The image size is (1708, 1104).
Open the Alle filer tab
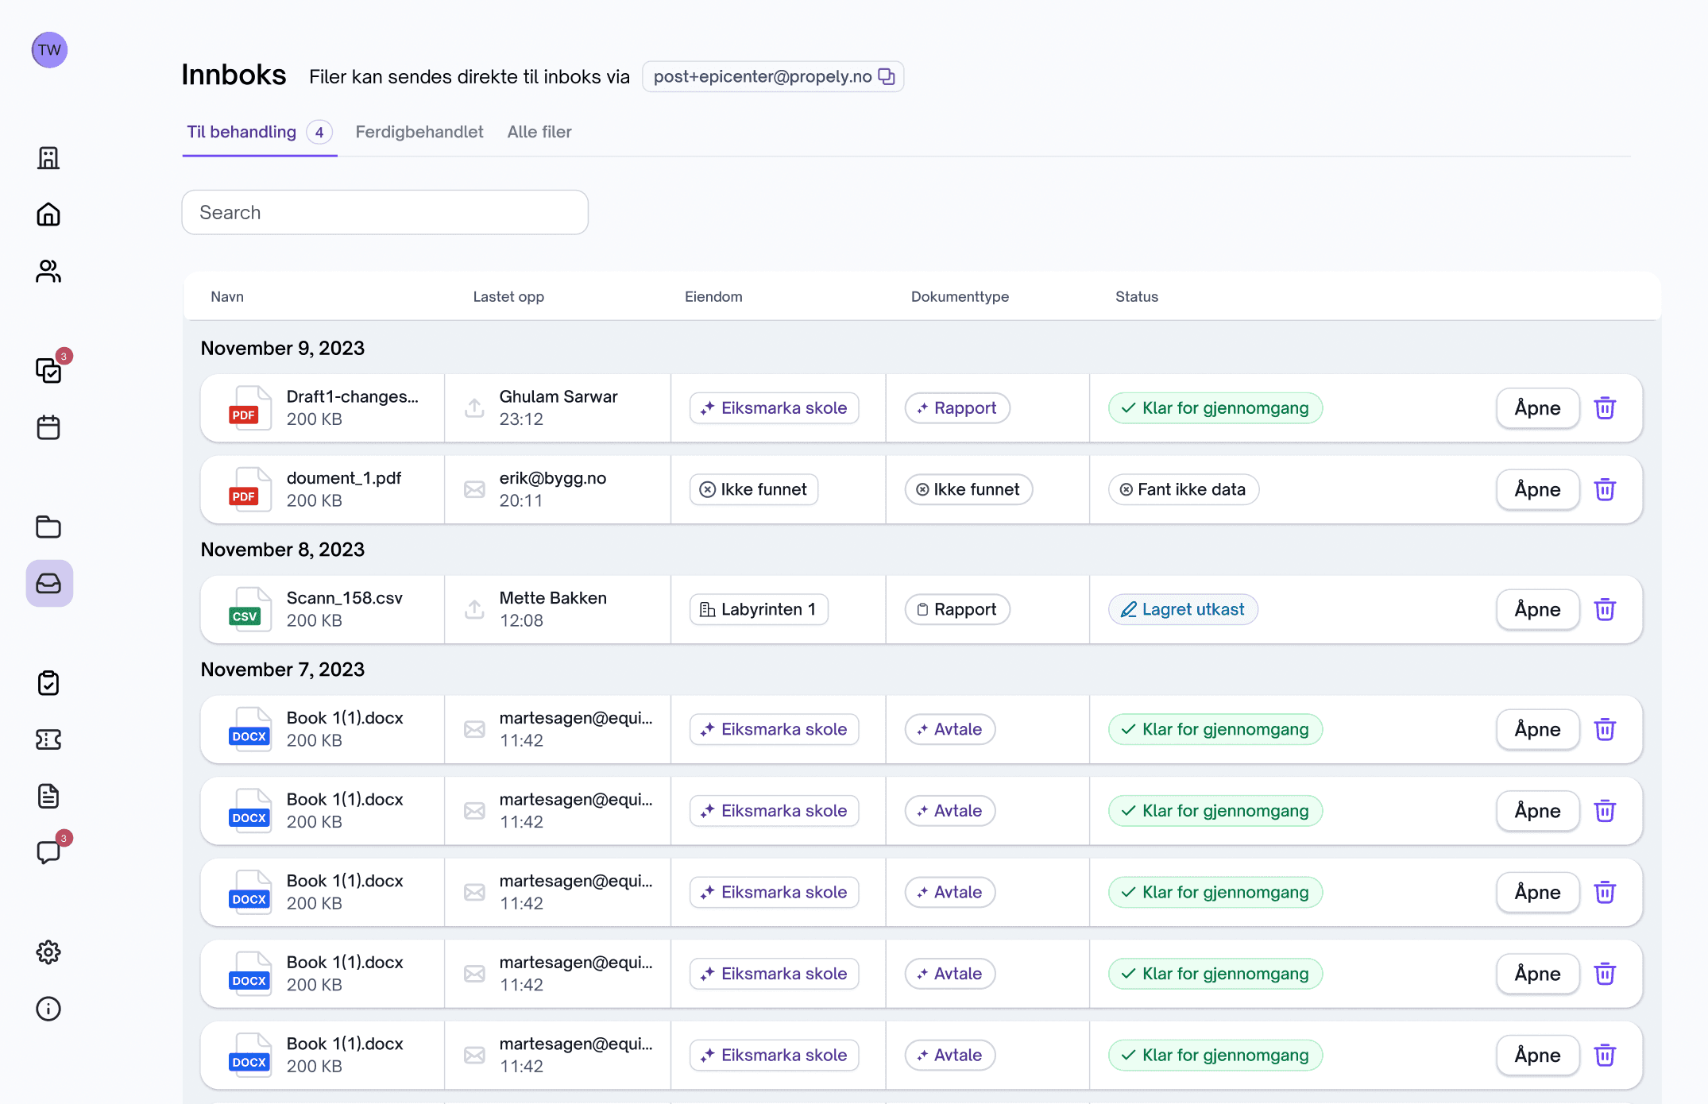pyautogui.click(x=539, y=132)
